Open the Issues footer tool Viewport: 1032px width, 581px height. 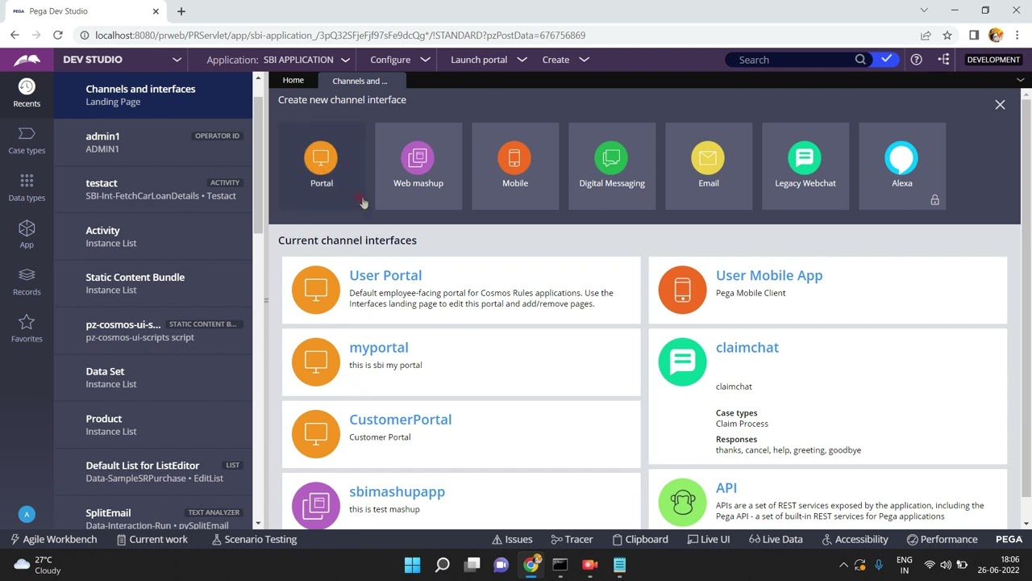[x=512, y=539]
